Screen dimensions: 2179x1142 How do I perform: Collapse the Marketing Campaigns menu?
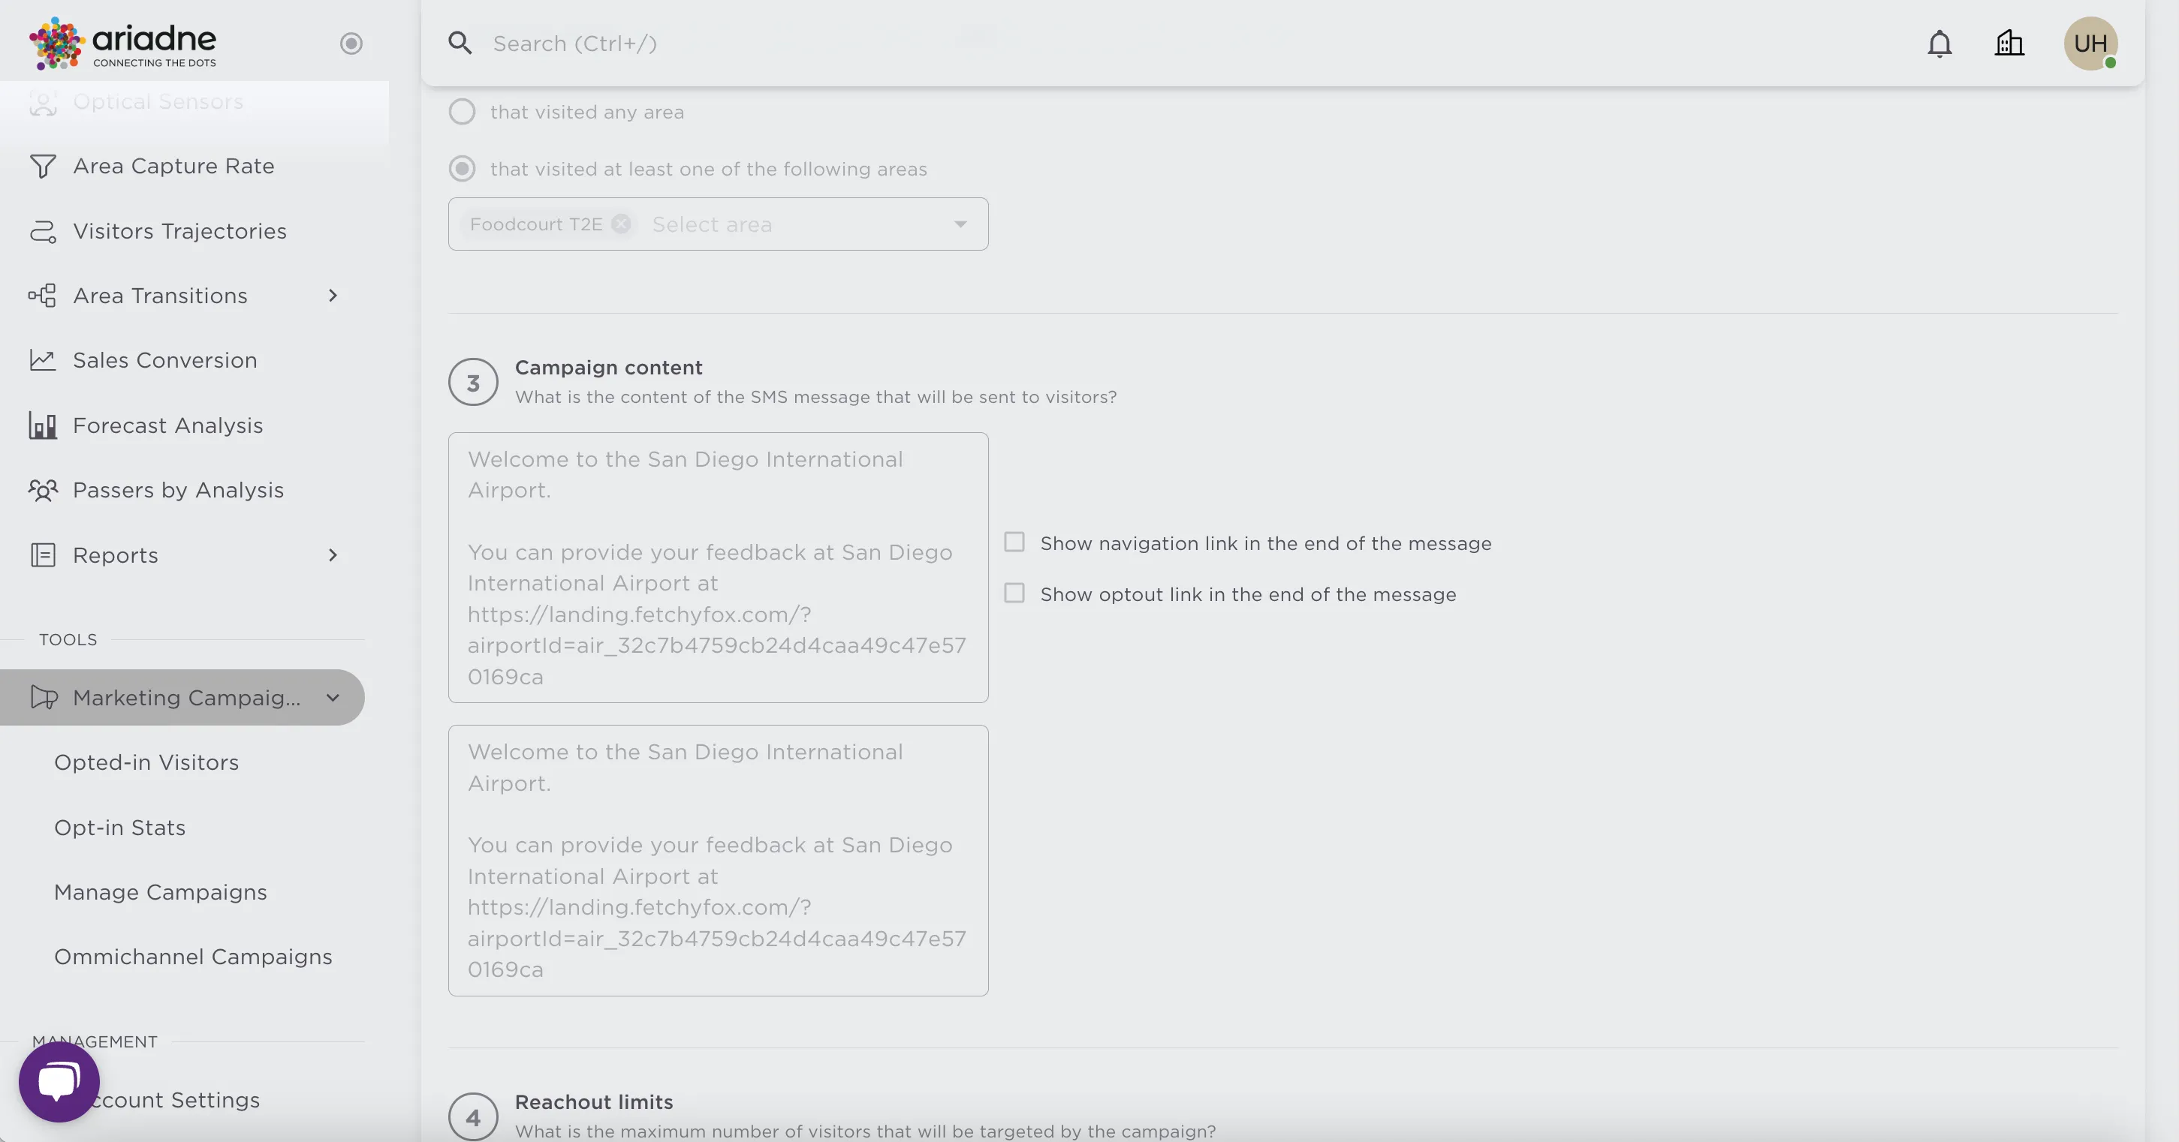point(333,697)
